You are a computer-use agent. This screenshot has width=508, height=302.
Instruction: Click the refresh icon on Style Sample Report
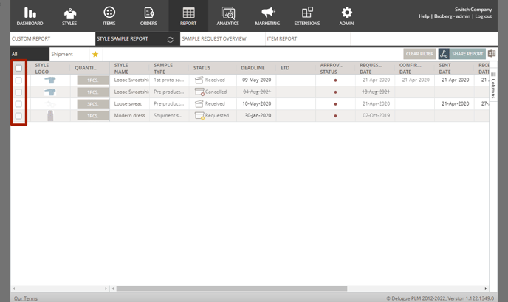pyautogui.click(x=171, y=39)
